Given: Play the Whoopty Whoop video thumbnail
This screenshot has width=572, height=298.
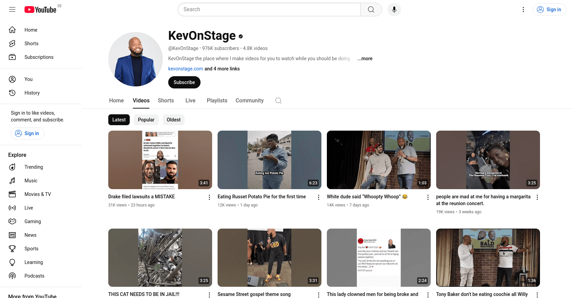Looking at the screenshot, I should pos(379,160).
